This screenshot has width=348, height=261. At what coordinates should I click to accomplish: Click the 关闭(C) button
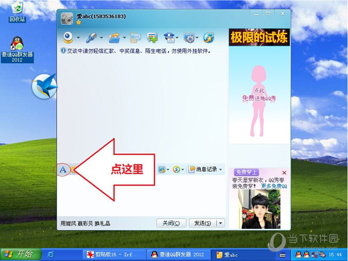171,223
